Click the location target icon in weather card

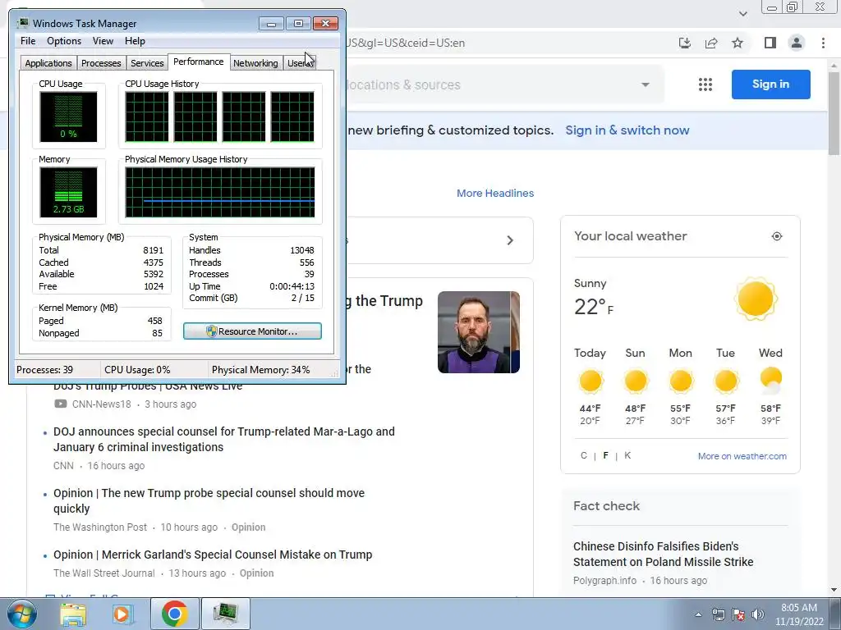click(777, 236)
